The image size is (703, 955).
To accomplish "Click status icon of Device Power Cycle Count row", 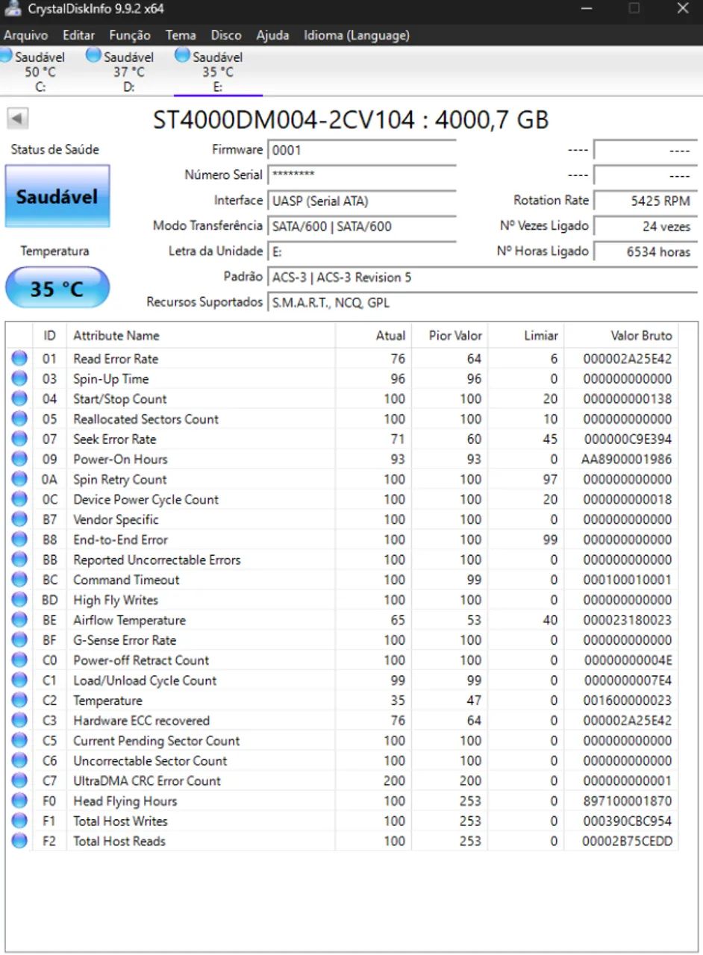I will pyautogui.click(x=19, y=500).
